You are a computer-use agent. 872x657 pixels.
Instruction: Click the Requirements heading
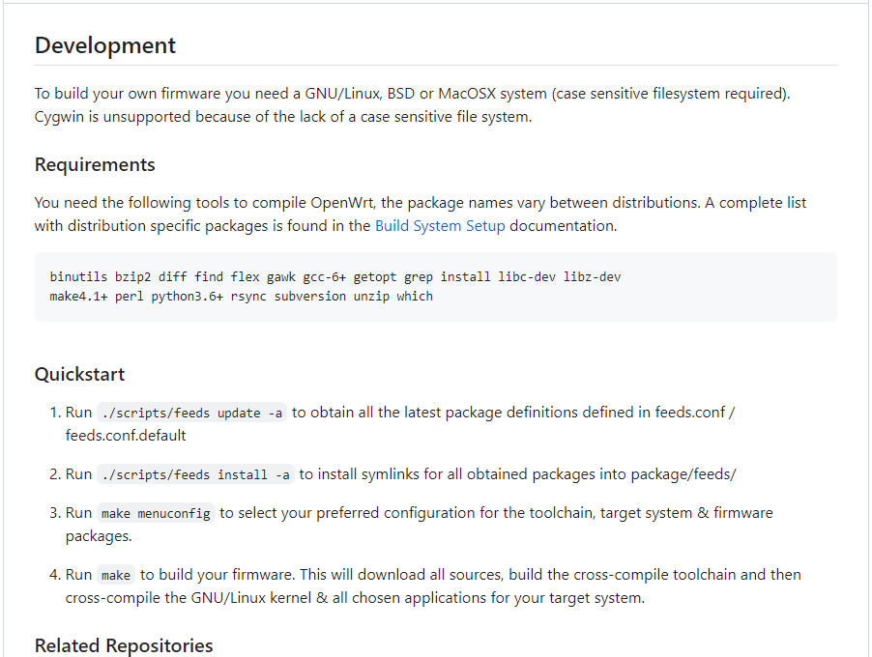coord(95,164)
